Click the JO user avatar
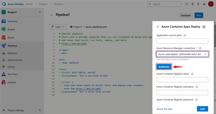The image size is (216, 114). tap(211, 4)
